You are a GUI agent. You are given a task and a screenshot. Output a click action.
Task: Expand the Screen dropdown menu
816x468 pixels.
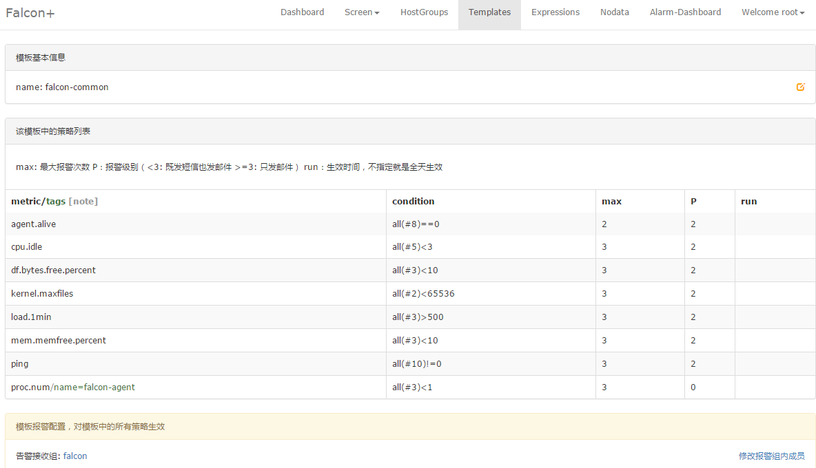[362, 12]
